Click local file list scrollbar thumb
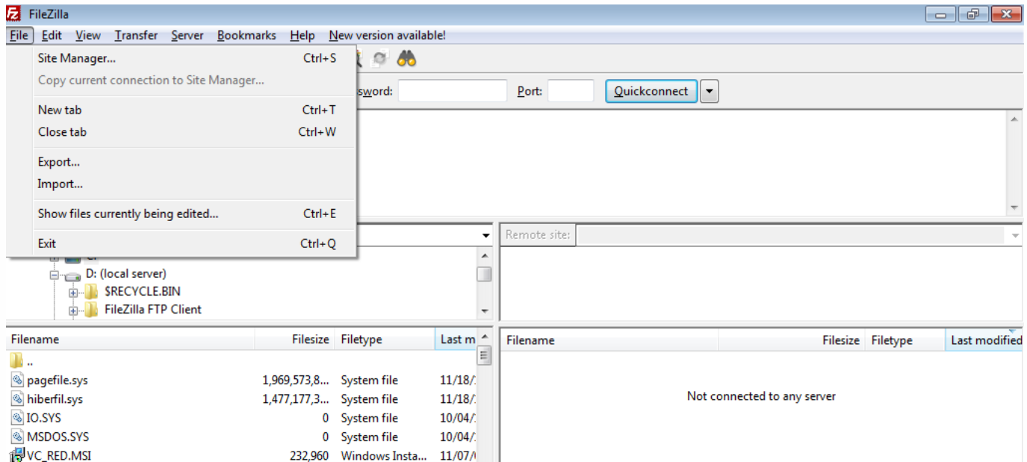Viewport: 1027px width, 462px height. pos(484,356)
